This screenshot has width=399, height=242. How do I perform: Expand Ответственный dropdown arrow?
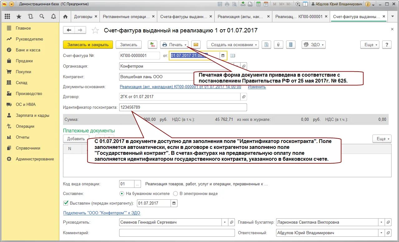pos(381,233)
